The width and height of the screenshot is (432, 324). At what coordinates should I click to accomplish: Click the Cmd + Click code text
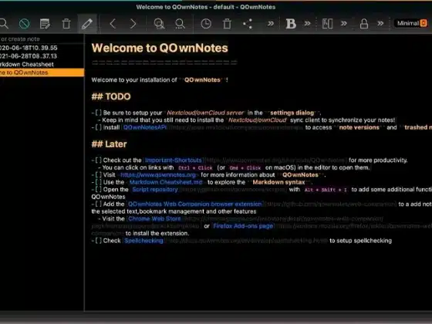point(245,168)
